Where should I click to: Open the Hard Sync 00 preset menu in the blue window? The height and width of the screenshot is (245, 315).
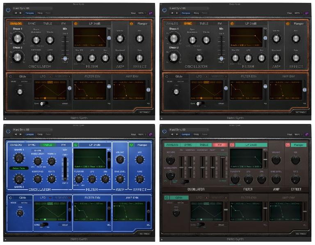pos(32,130)
